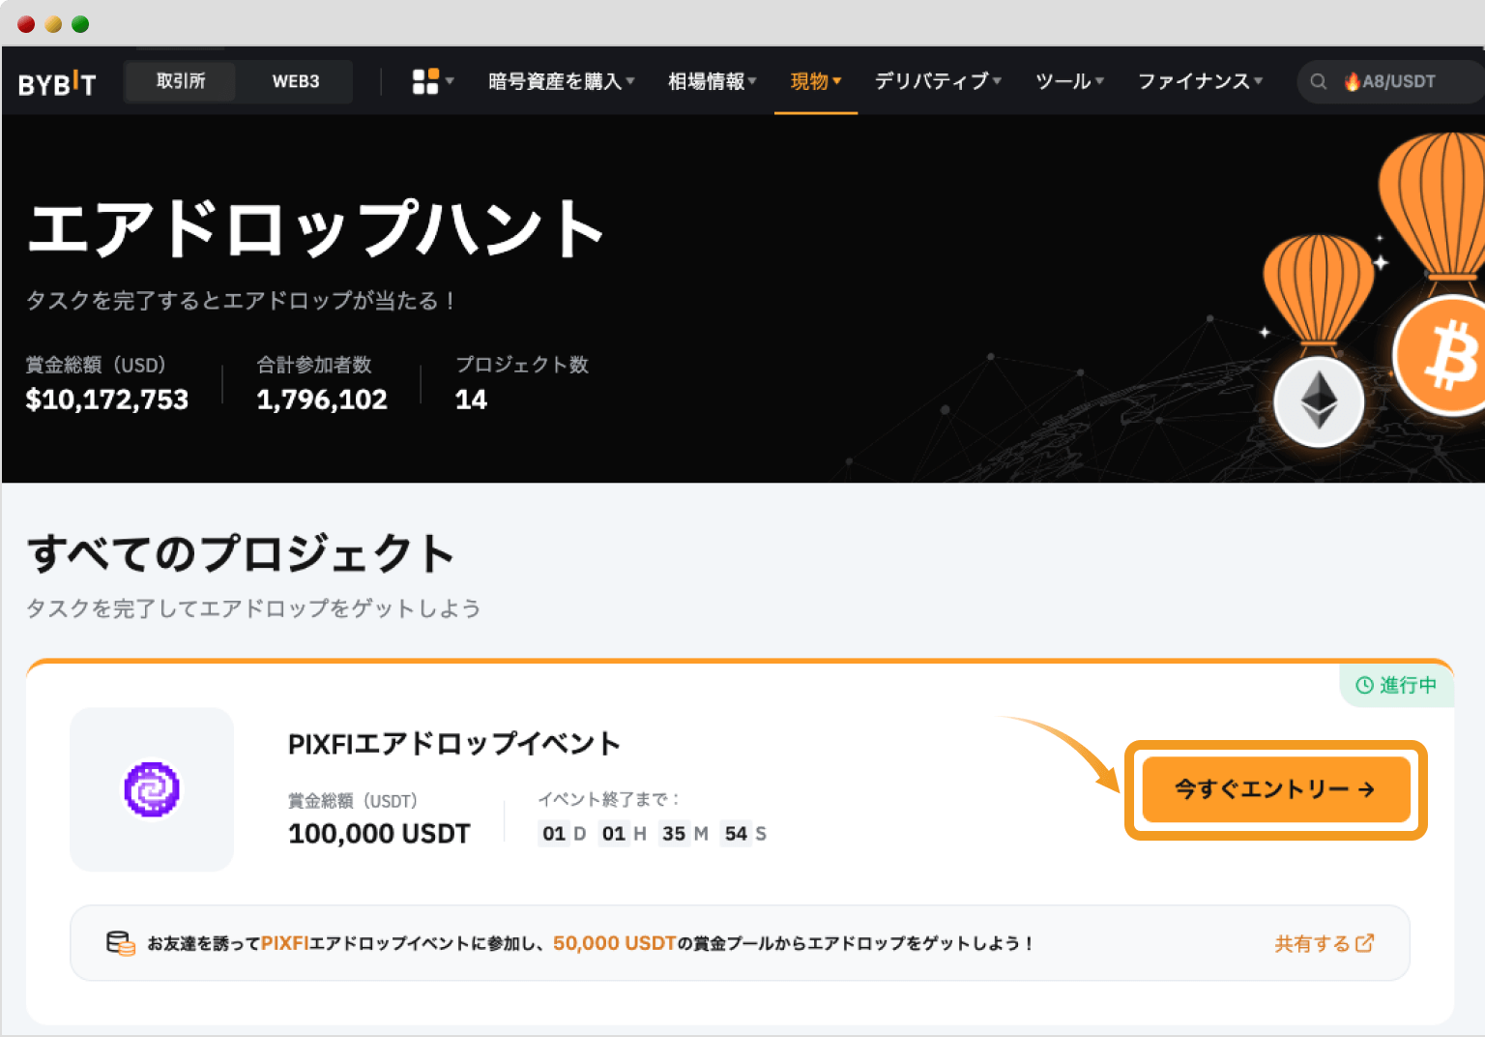Image resolution: width=1485 pixels, height=1037 pixels.
Task: Expand the ファイナンス menu
Action: (x=1200, y=81)
